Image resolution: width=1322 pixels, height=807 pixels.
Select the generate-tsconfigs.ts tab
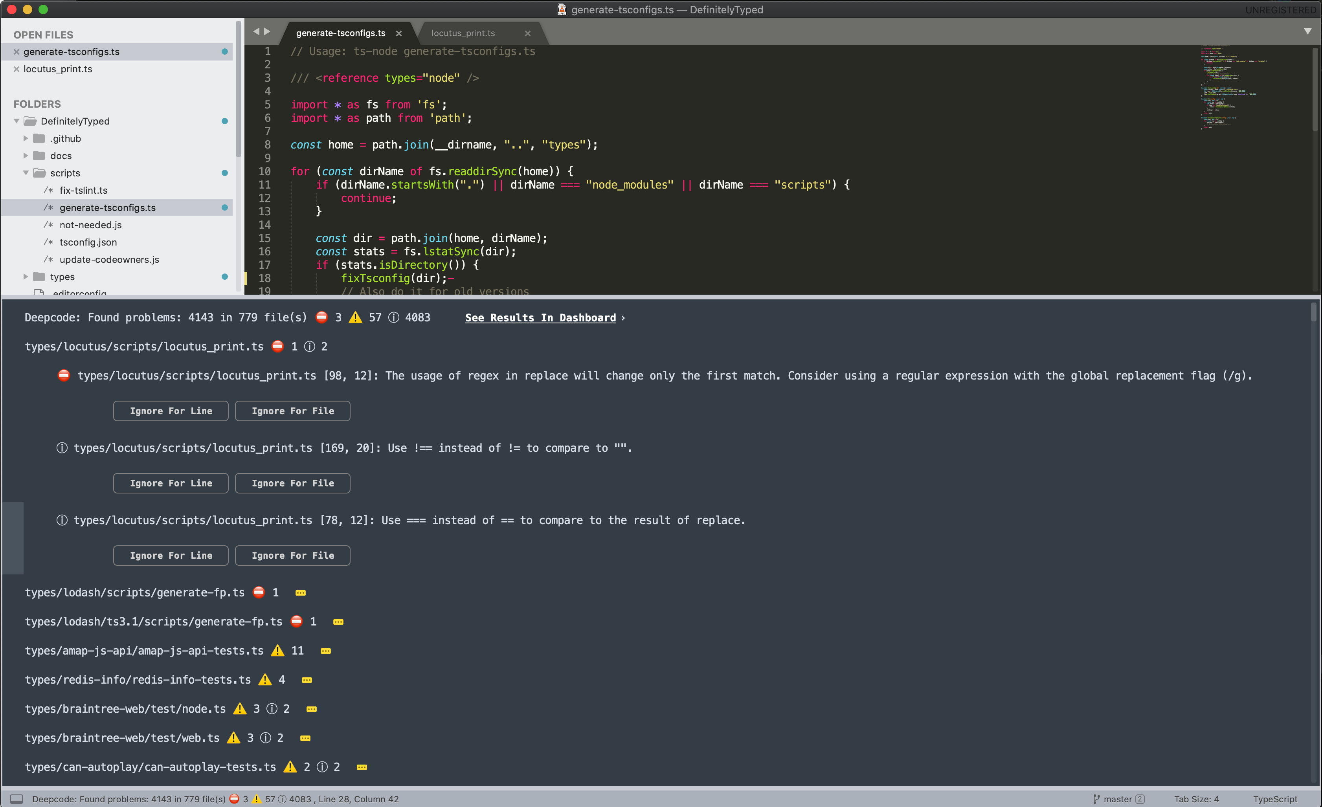tap(341, 33)
